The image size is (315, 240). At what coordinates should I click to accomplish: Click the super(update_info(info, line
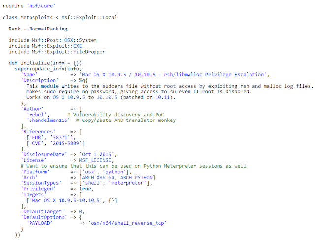point(48,69)
